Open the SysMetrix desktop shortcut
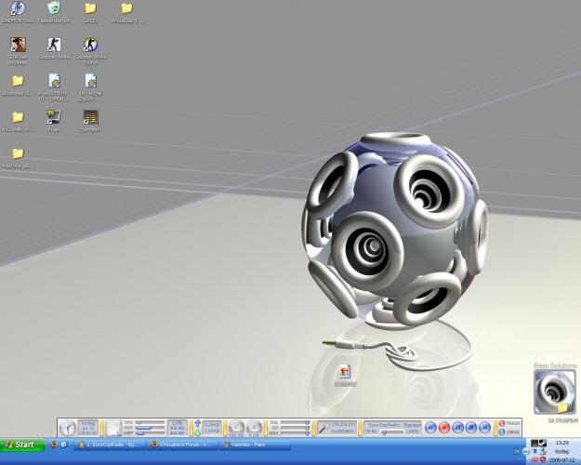Screen dimensions: 581x465 (90, 117)
